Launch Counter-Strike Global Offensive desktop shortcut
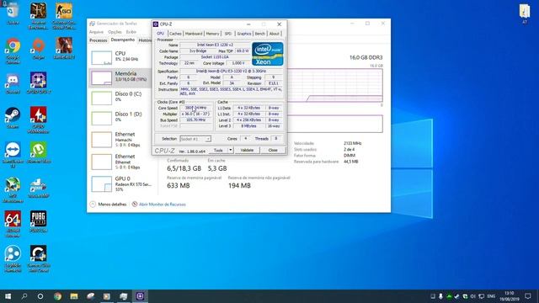 point(64,15)
